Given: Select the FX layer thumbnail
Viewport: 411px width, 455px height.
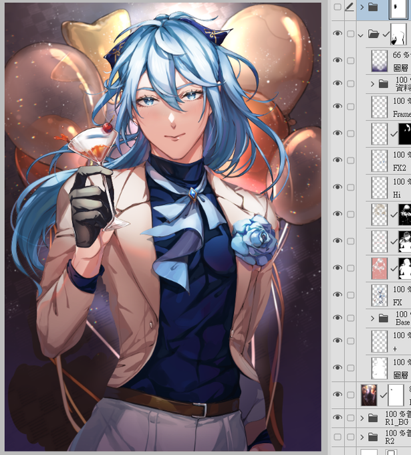Looking at the screenshot, I should point(380,295).
